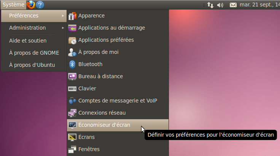
Task: Open Aide et soutien
Action: pyautogui.click(x=34, y=41)
